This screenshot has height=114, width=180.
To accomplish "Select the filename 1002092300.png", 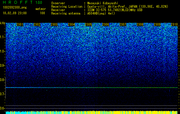I will pos(15,8).
